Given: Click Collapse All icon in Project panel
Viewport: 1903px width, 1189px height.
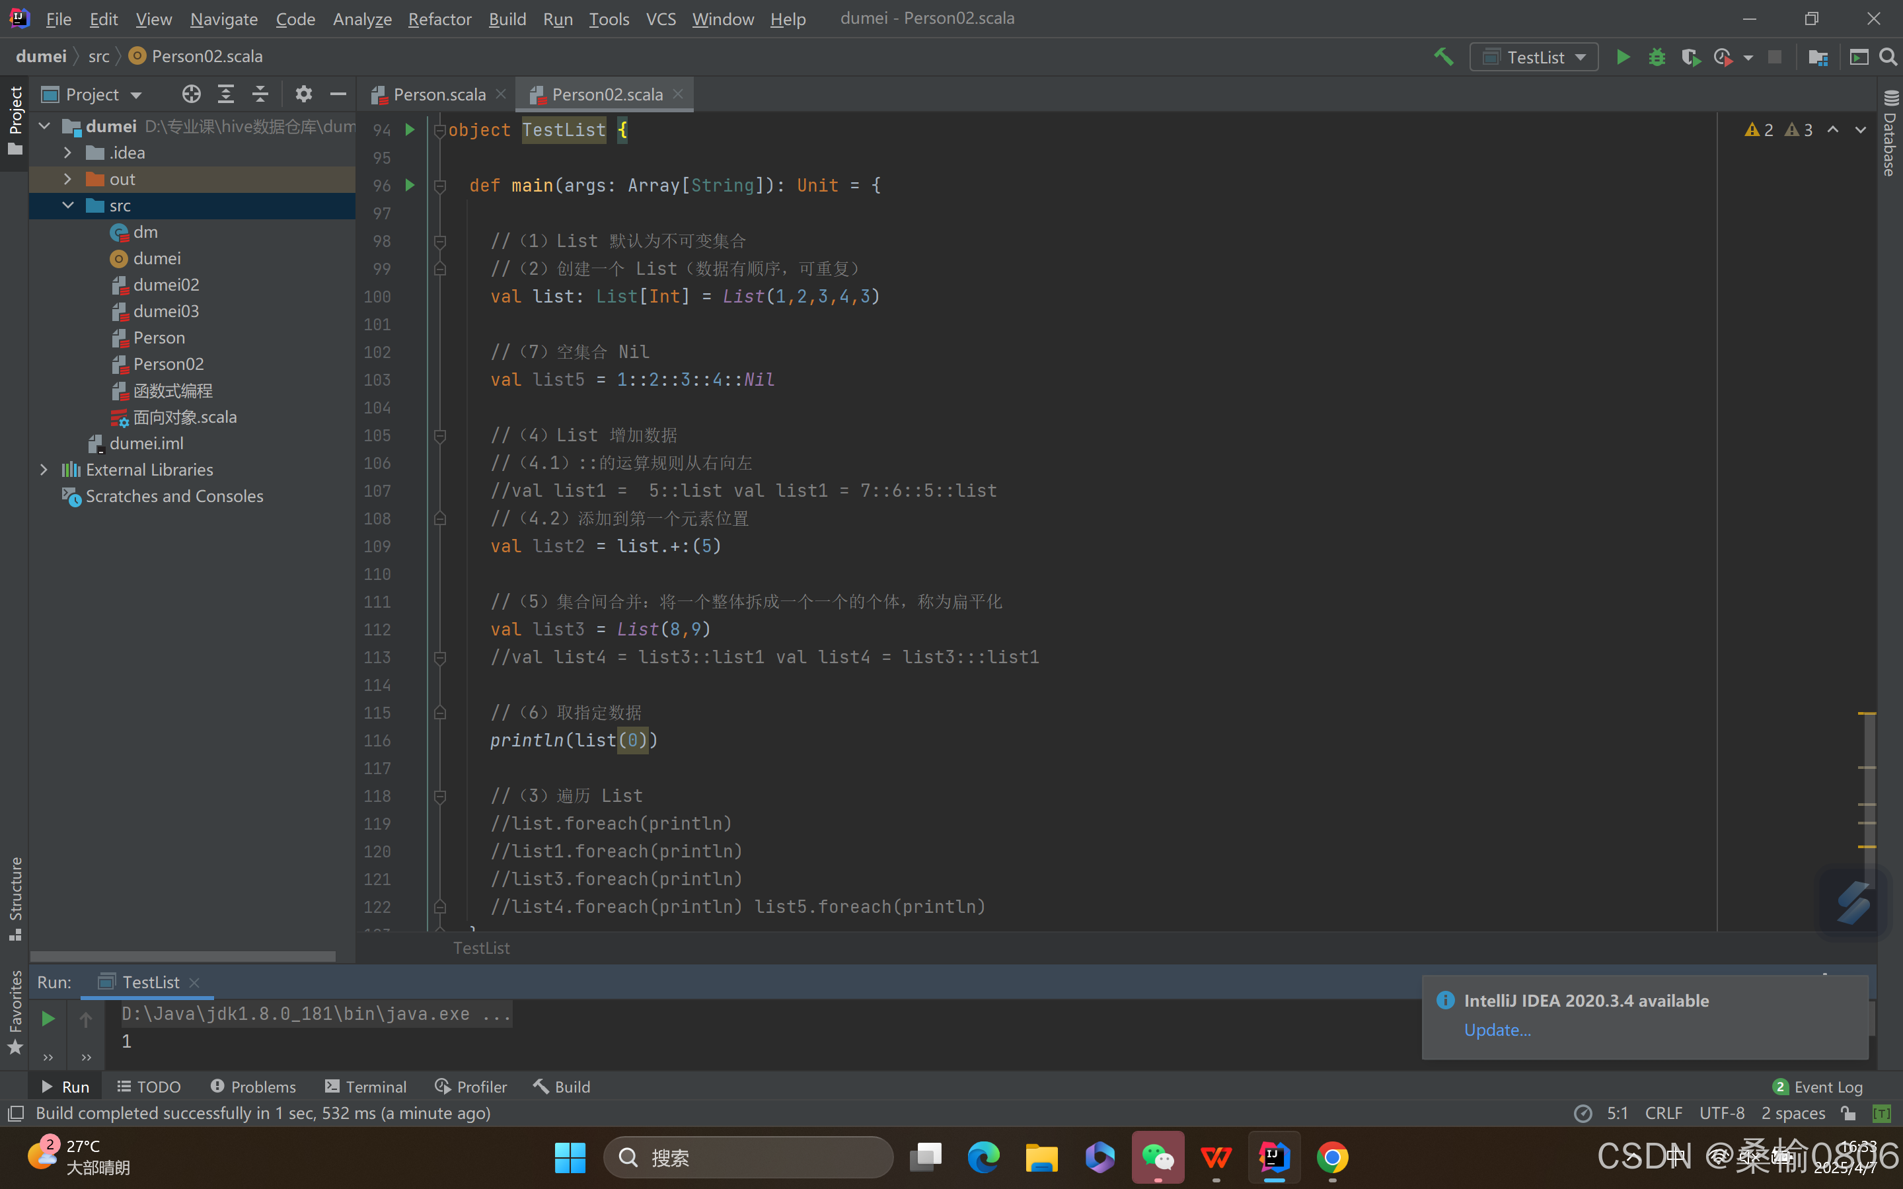Looking at the screenshot, I should tap(260, 94).
